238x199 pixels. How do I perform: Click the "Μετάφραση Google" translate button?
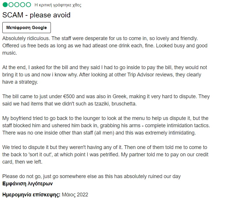(x=26, y=28)
